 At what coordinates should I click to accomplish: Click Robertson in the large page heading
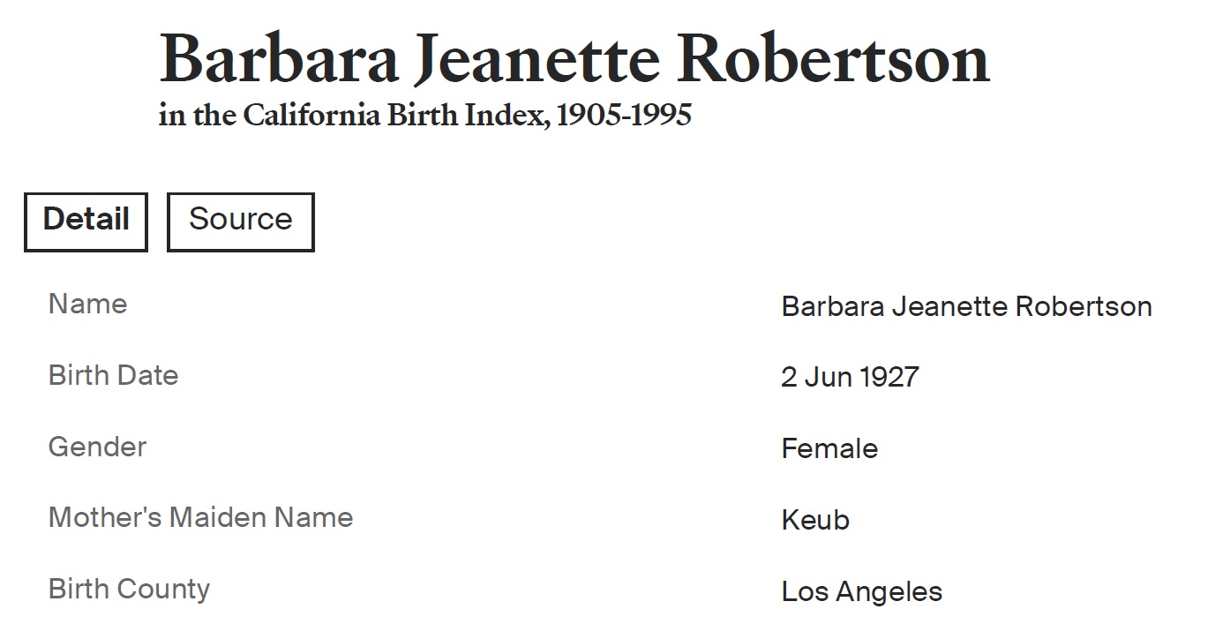(x=835, y=60)
